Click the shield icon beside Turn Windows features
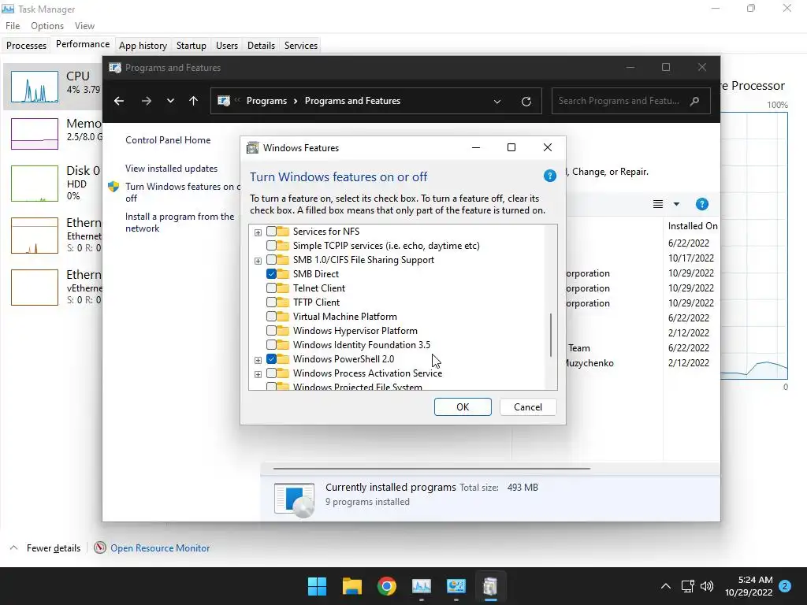Viewport: 807px width, 605px height. pyautogui.click(x=113, y=186)
